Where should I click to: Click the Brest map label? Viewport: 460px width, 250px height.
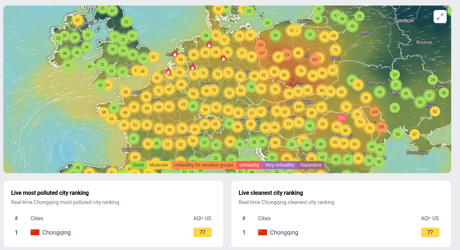[x=335, y=58]
